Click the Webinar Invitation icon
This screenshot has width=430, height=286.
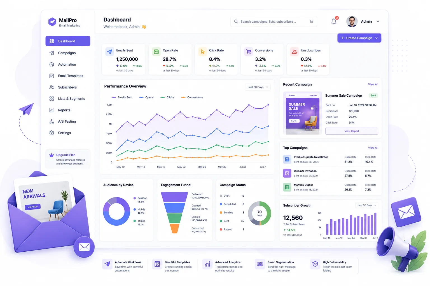click(287, 173)
